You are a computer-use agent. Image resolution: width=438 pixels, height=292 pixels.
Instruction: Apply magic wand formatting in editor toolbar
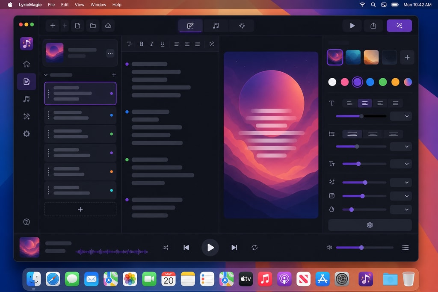(211, 44)
